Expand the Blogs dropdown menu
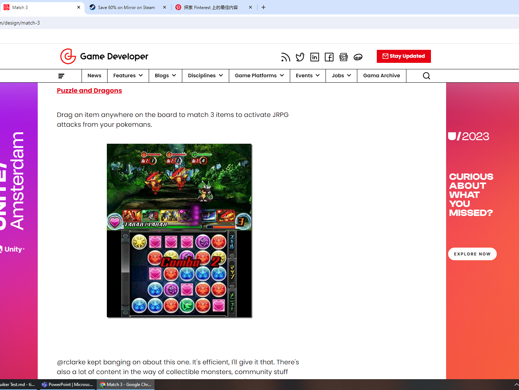Image resolution: width=519 pixels, height=390 pixels. [165, 76]
